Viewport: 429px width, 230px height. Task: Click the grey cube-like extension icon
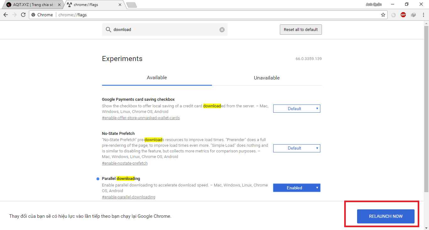[x=413, y=15]
